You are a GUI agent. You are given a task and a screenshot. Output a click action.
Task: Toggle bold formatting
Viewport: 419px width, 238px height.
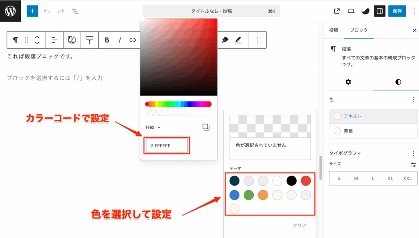click(107, 40)
